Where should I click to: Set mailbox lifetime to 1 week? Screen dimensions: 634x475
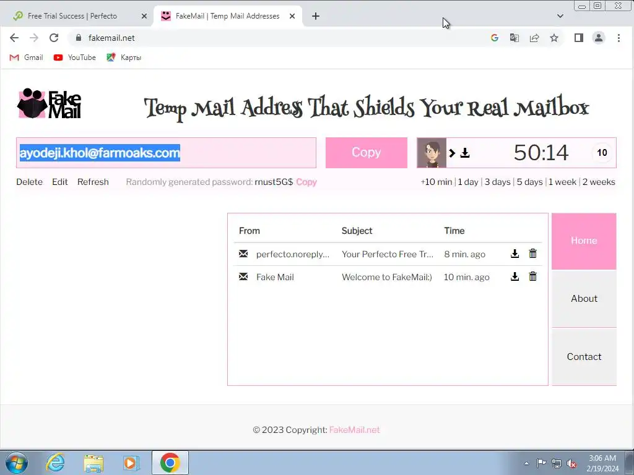tap(562, 182)
